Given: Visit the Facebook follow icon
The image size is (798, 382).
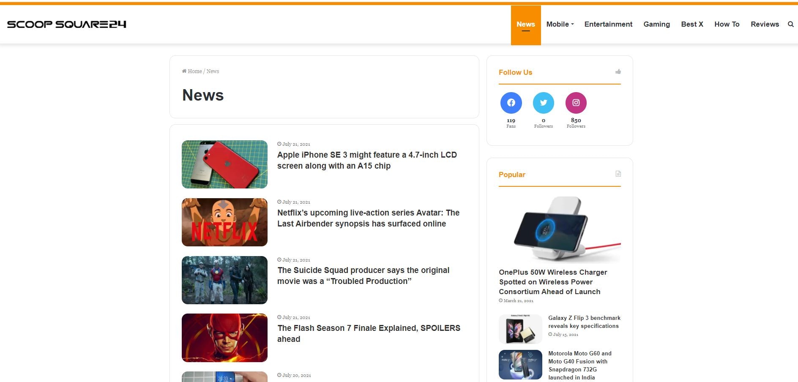Looking at the screenshot, I should pos(511,103).
